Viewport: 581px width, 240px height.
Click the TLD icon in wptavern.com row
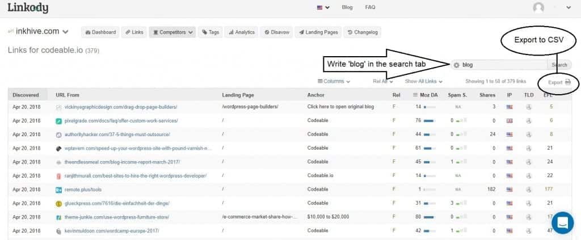coord(529,148)
